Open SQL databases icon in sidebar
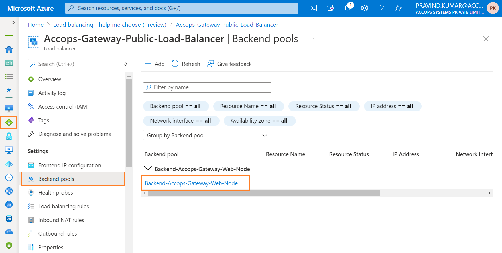The width and height of the screenshot is (502, 253). click(x=9, y=219)
